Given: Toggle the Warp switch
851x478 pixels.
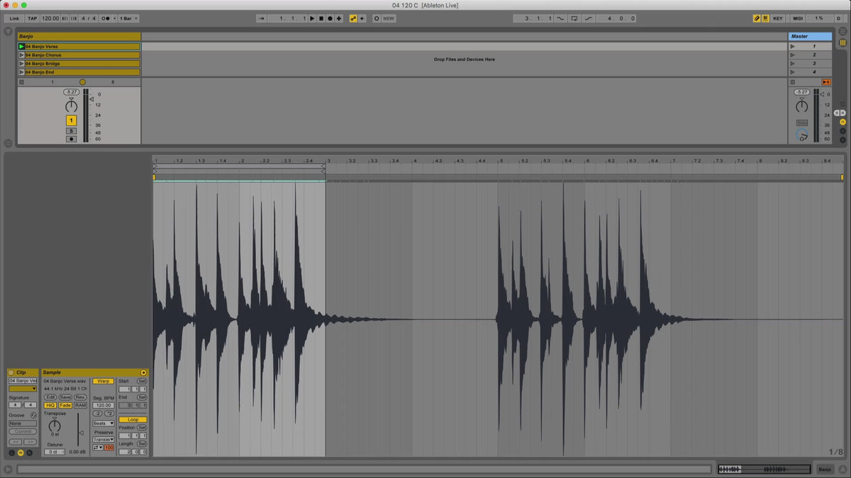Looking at the screenshot, I should tap(103, 381).
